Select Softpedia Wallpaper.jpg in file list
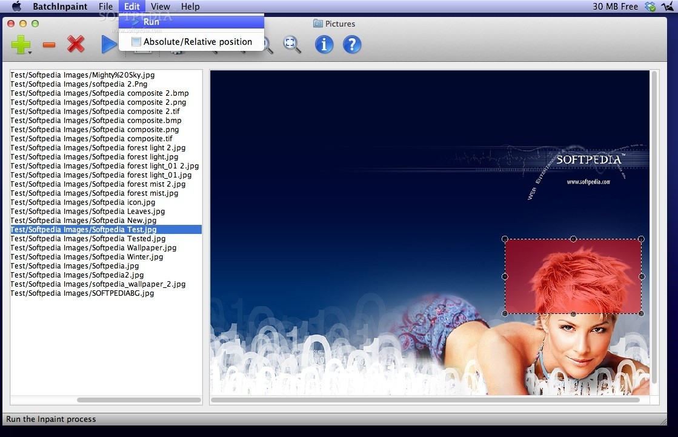 [x=93, y=248]
